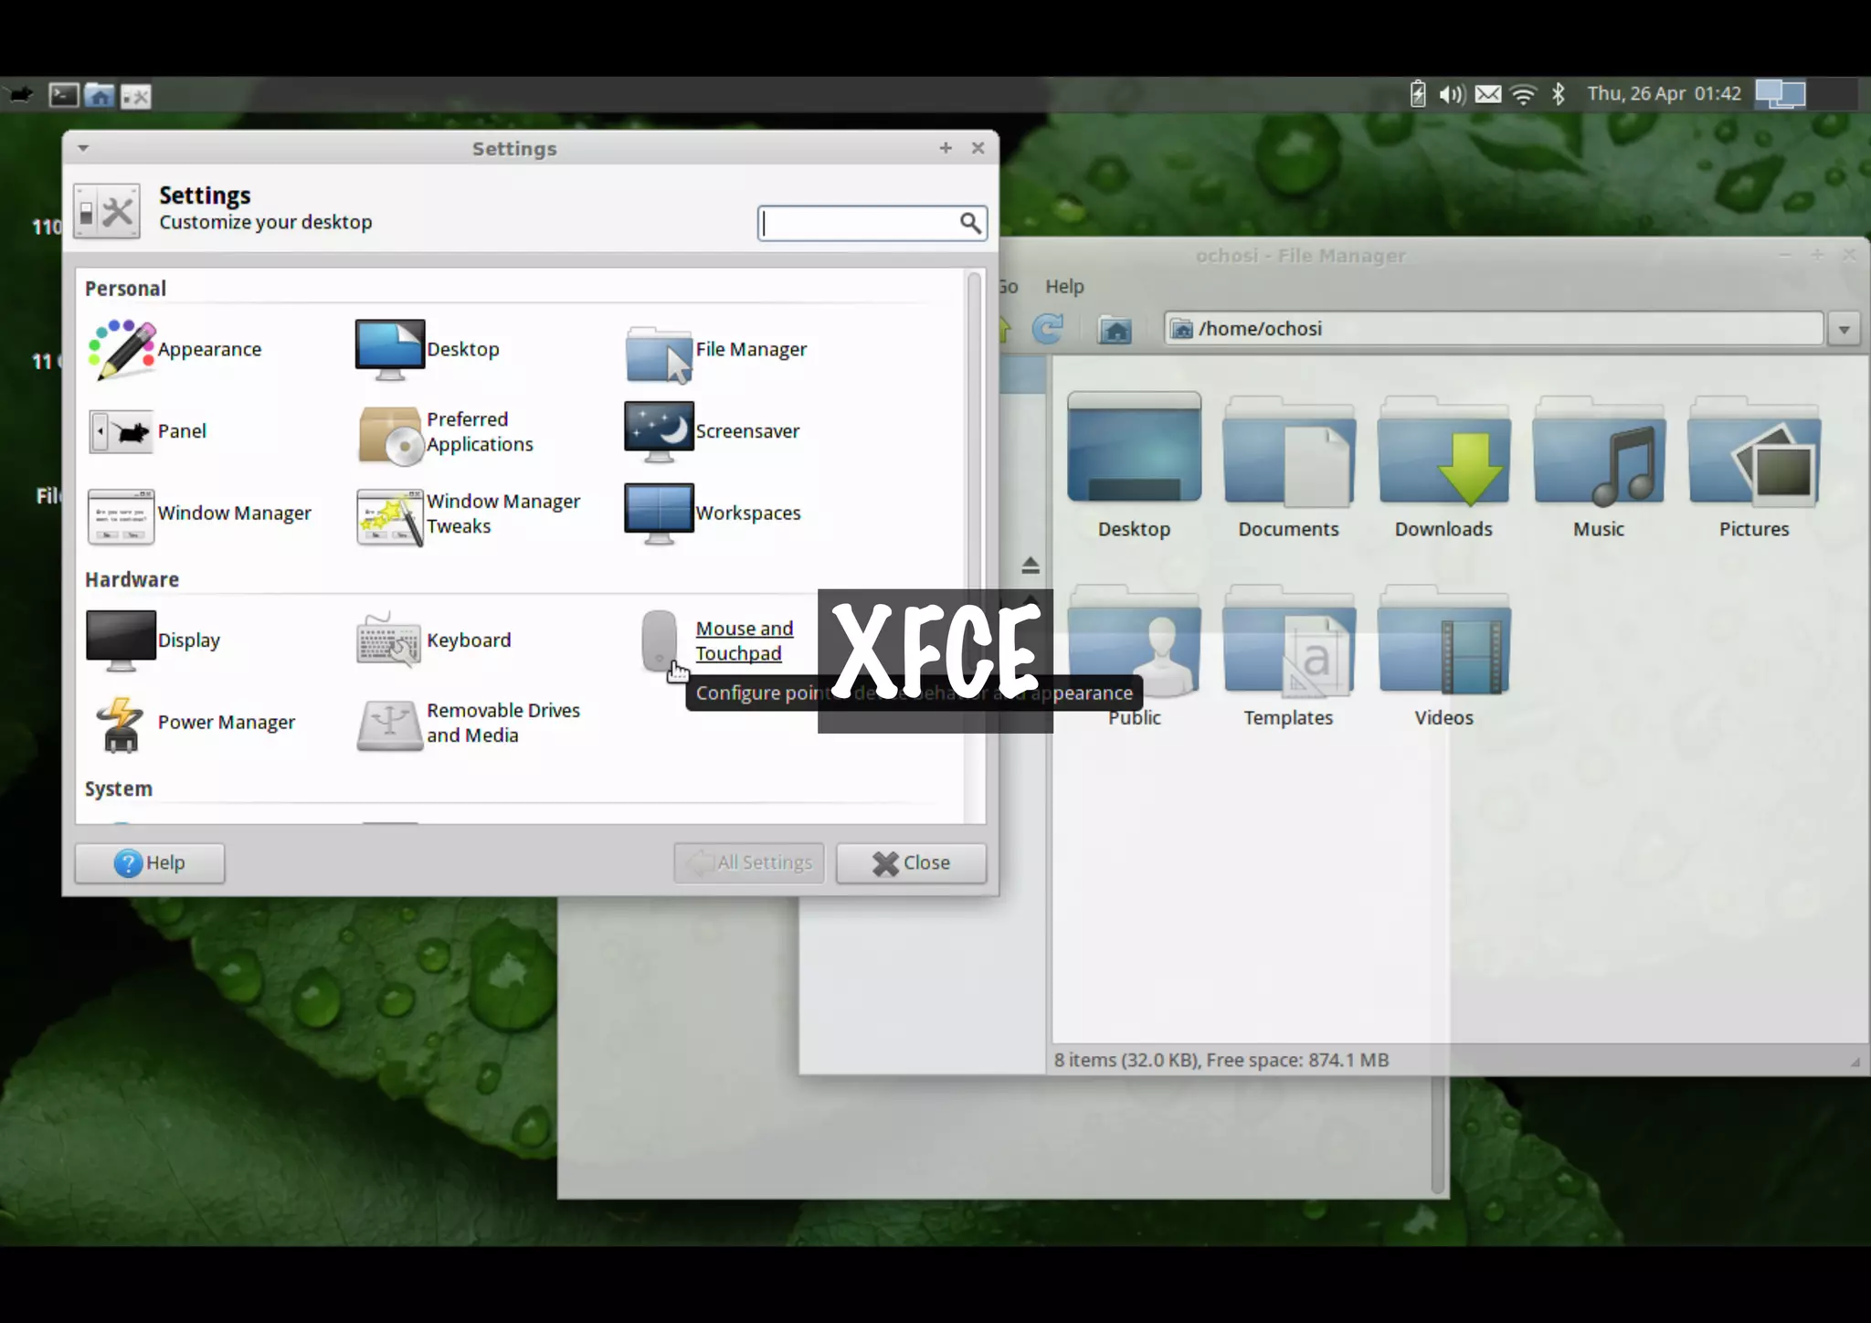The image size is (1871, 1323).
Task: Expand the location history dropdown
Action: [x=1845, y=329]
